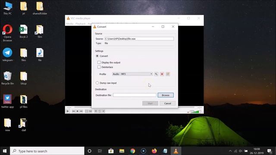Open the Profile dropdown showing Audio - MP3
The width and height of the screenshot is (276, 155).
coord(132,74)
